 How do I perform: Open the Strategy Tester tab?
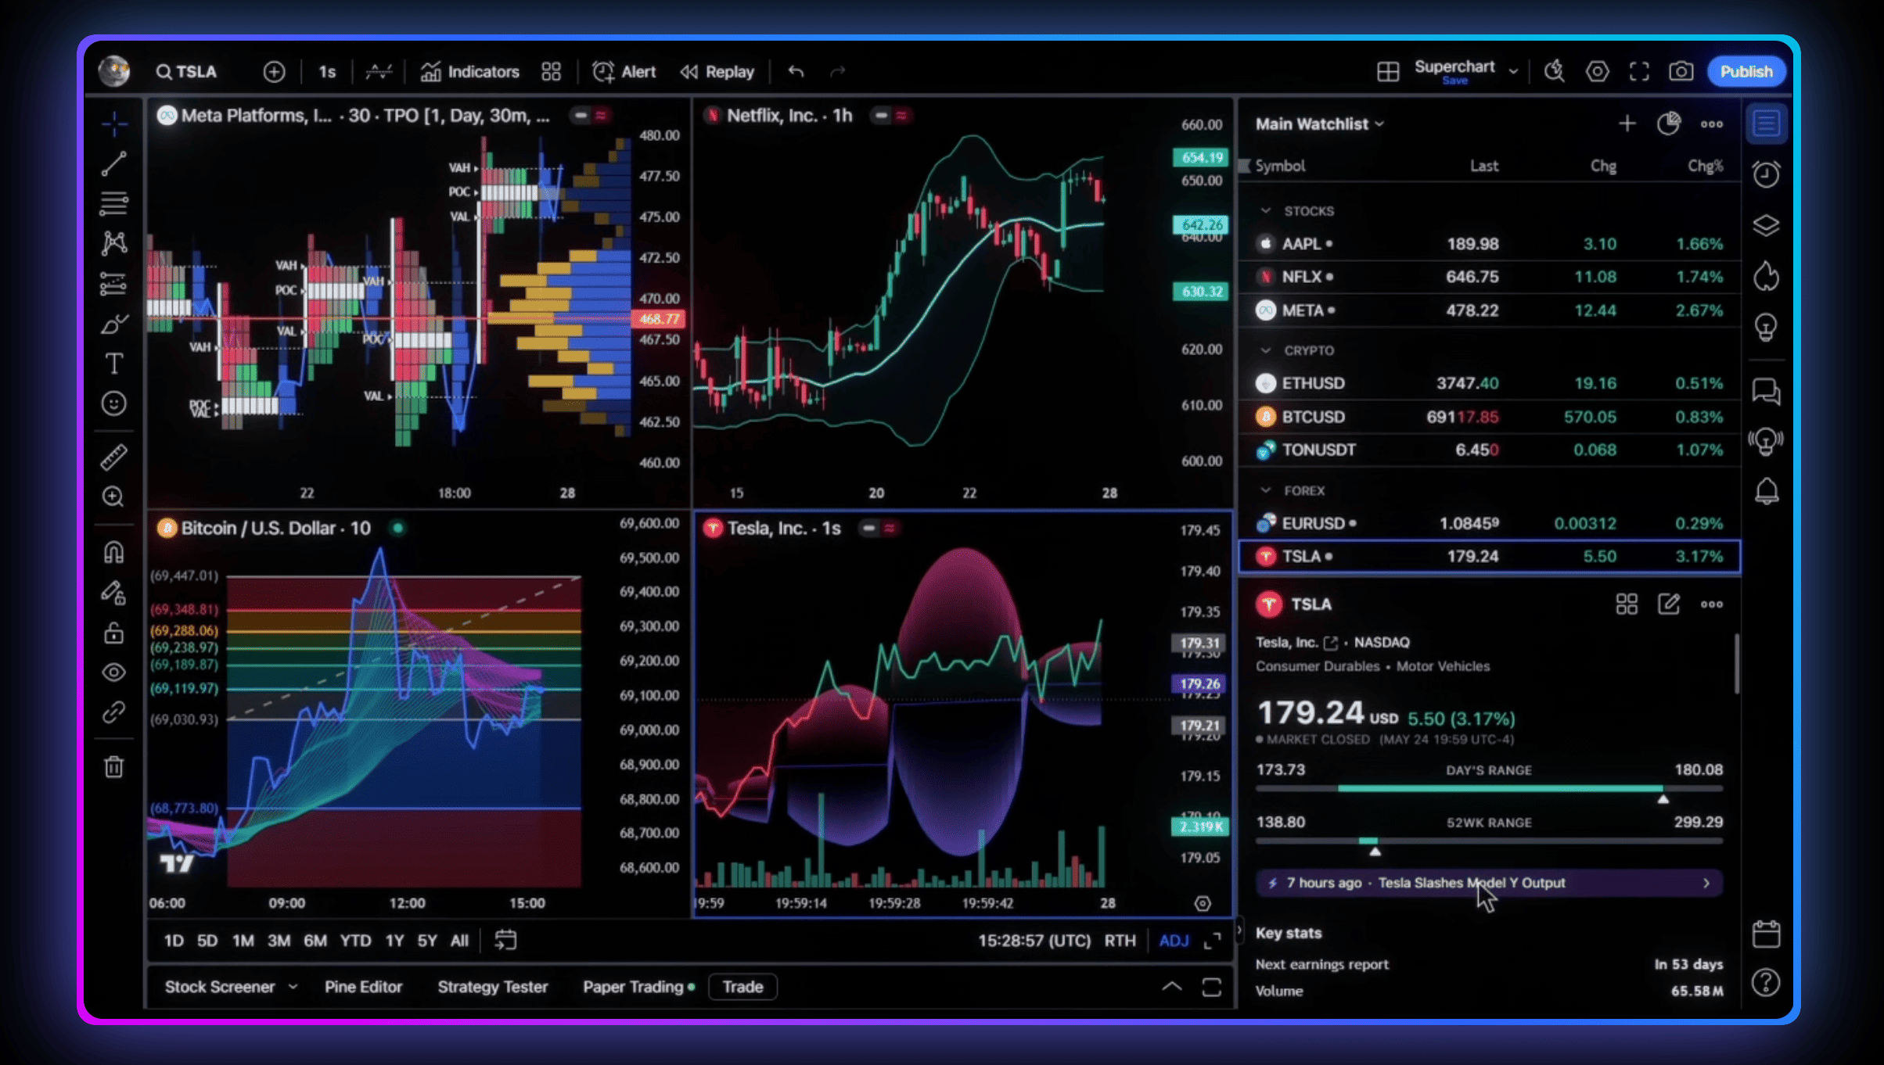pos(492,987)
